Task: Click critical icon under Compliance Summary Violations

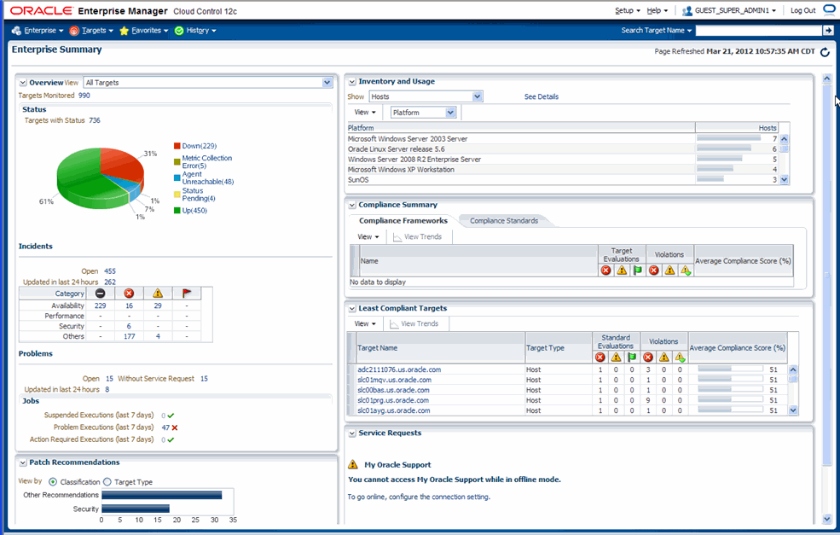Action: tap(653, 270)
